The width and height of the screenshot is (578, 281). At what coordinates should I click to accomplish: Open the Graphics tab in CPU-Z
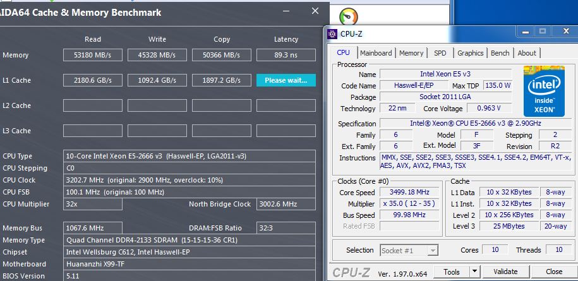click(471, 53)
